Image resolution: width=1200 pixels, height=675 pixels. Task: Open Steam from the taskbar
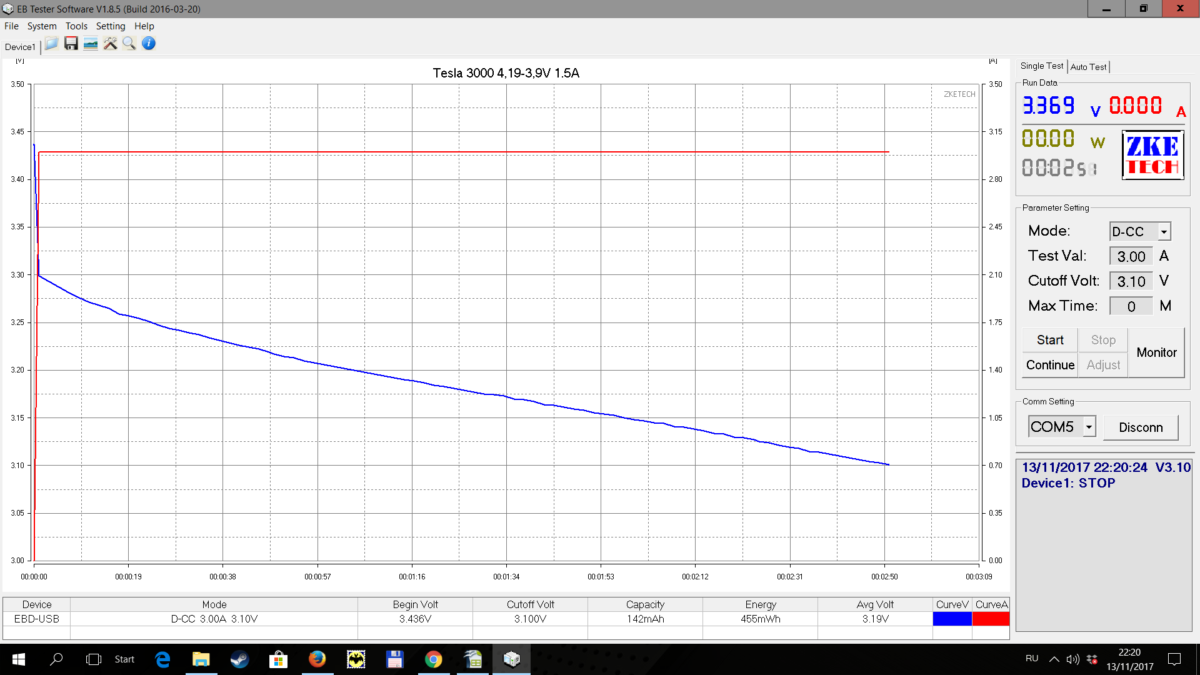click(239, 659)
